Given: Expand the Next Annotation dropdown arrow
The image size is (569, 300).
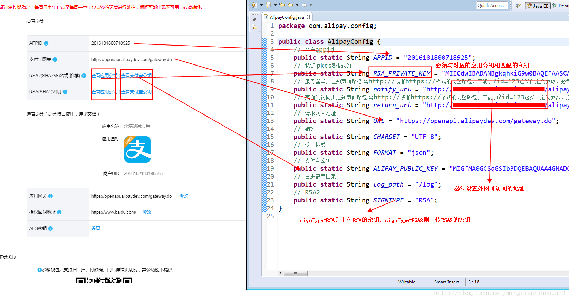Looking at the screenshot, I should pyautogui.click(x=261, y=5).
